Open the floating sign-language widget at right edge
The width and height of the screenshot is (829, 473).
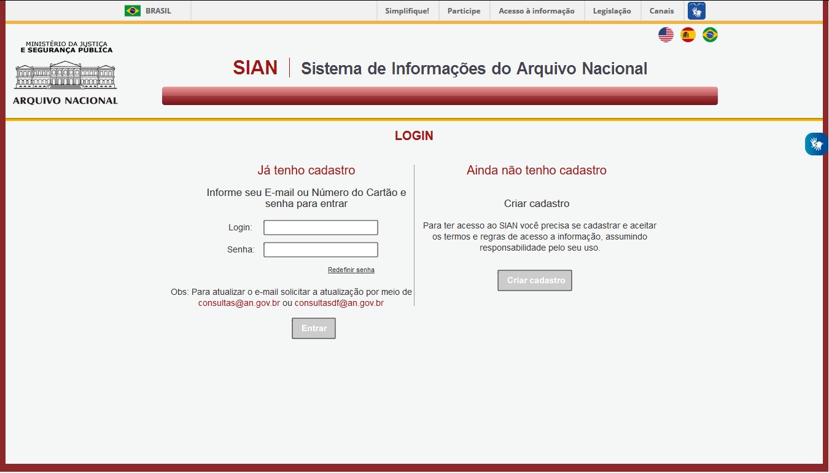(817, 144)
